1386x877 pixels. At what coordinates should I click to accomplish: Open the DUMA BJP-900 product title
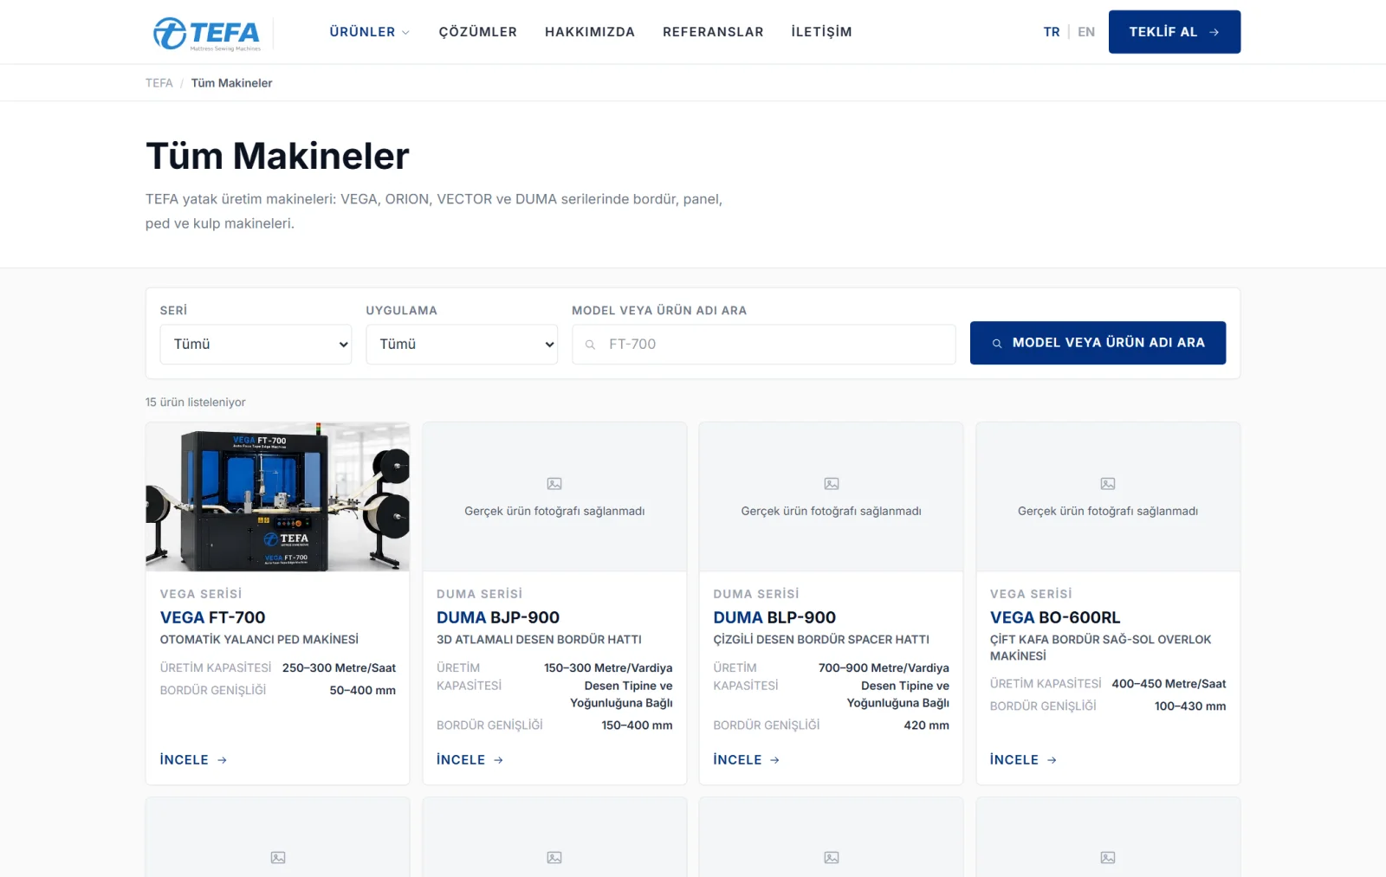click(498, 617)
